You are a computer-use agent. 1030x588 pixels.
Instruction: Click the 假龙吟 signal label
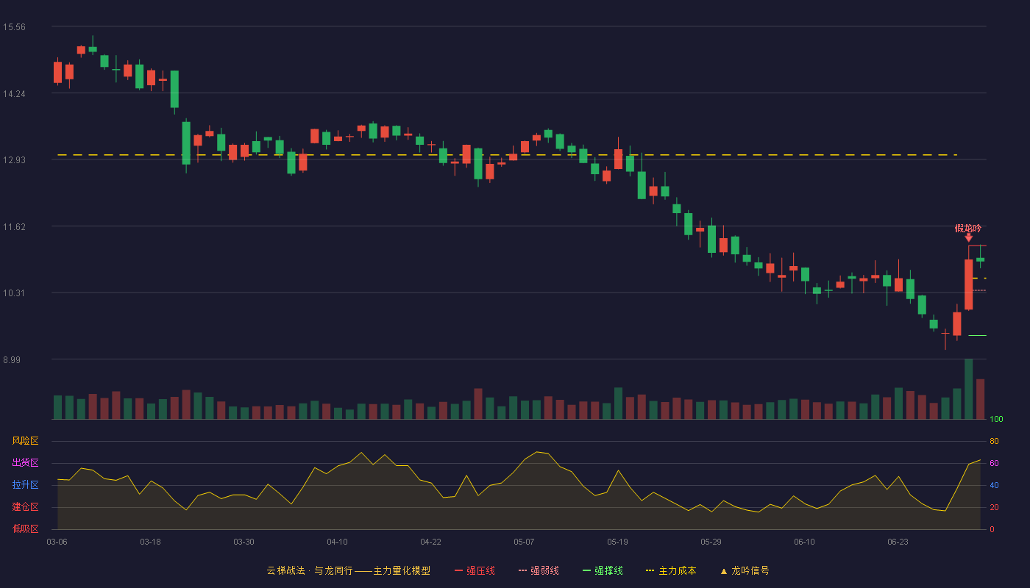click(968, 229)
